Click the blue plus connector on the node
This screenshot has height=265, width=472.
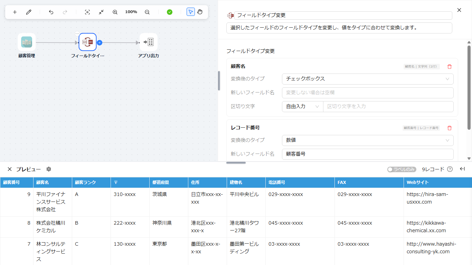tap(100, 42)
